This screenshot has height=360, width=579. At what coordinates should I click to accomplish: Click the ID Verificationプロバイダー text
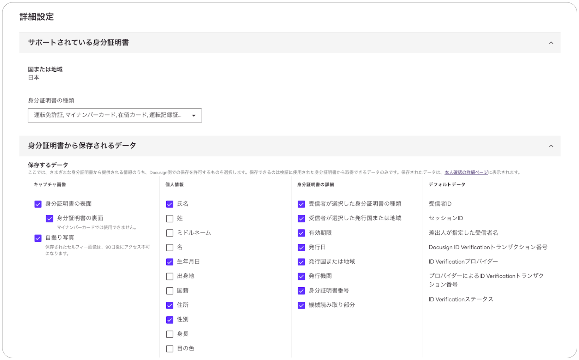click(463, 262)
